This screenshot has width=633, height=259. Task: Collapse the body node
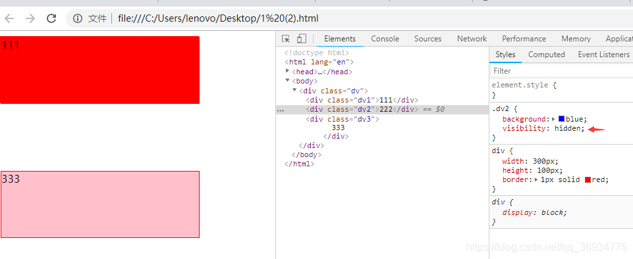click(287, 81)
